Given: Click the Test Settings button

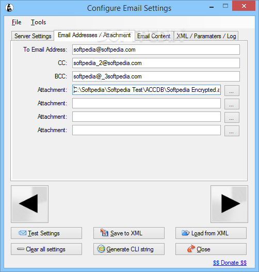Looking at the screenshot, I should [x=46, y=233].
